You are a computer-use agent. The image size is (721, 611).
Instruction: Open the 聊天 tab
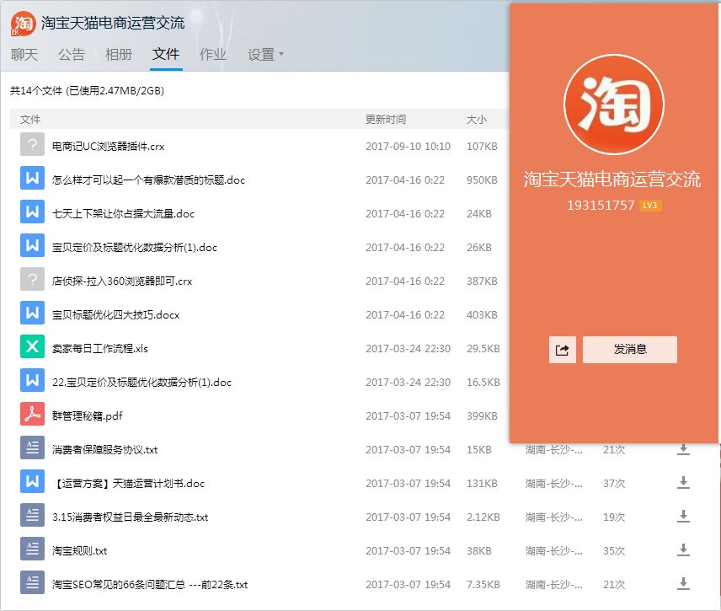(x=24, y=55)
